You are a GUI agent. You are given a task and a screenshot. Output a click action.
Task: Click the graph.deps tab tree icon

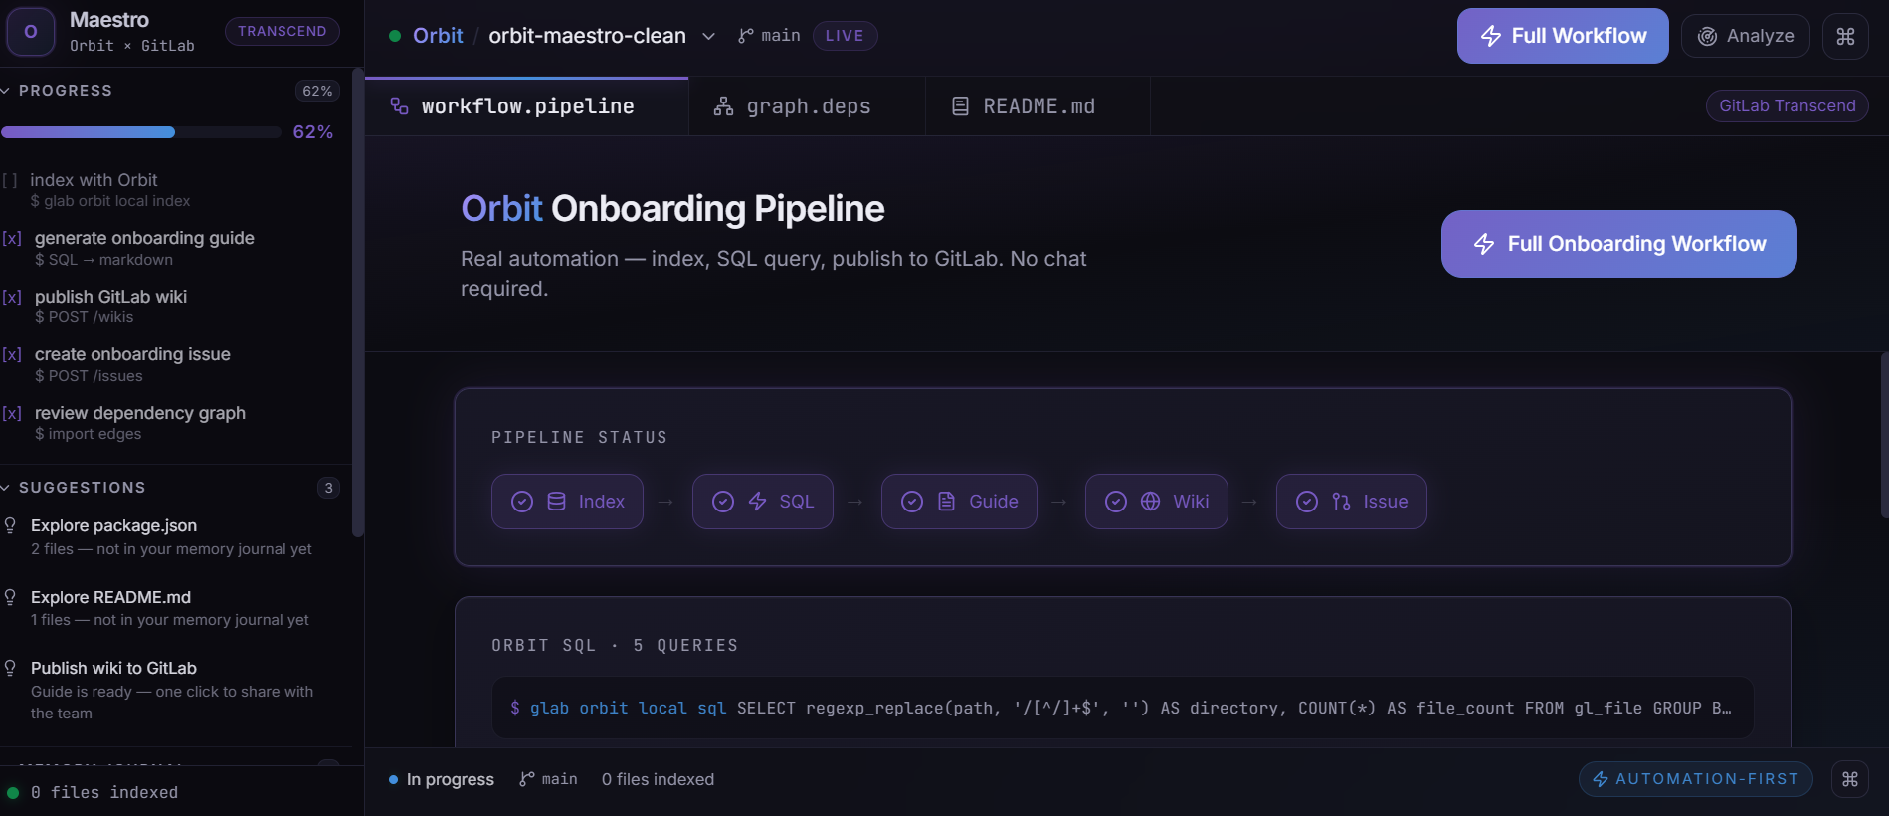723,106
